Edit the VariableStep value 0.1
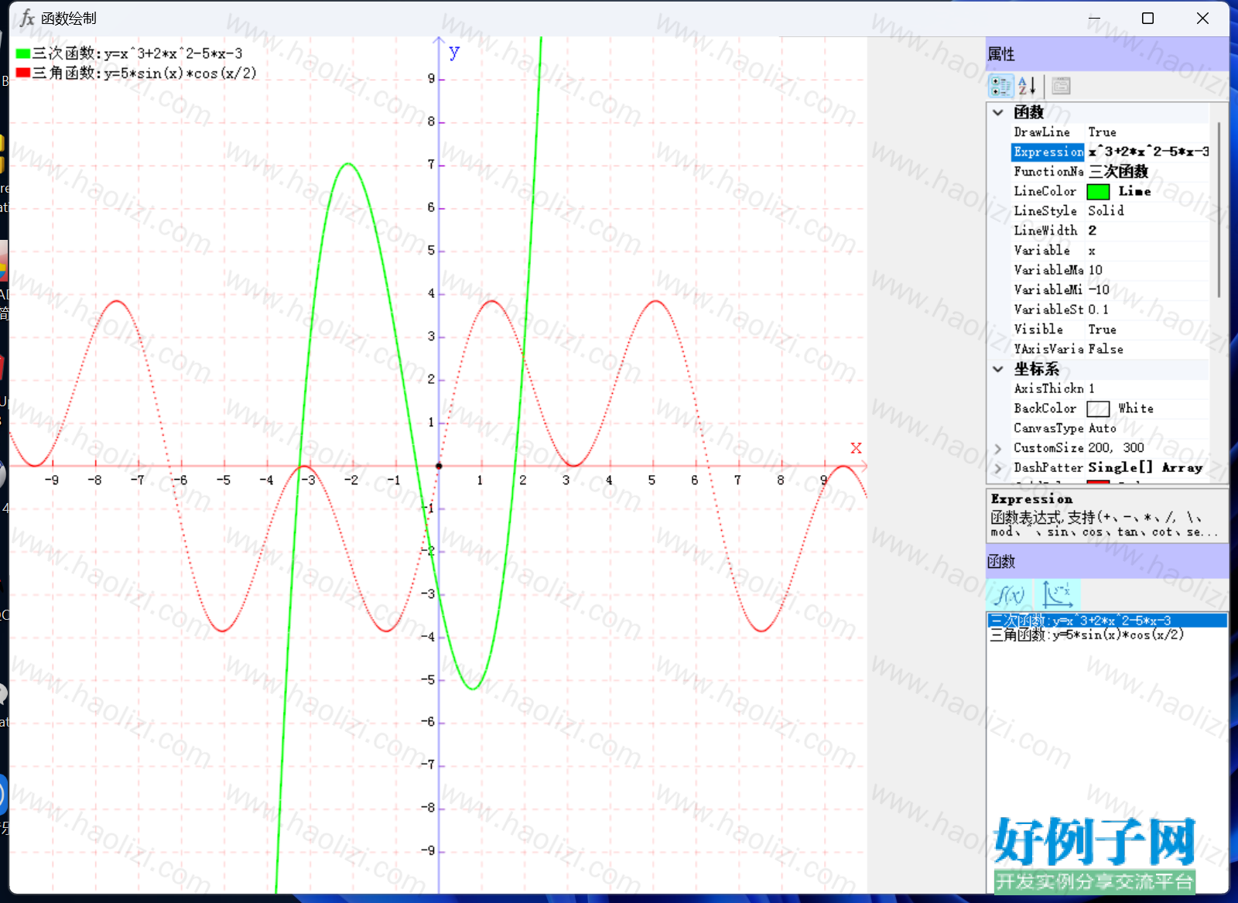 [x=1147, y=310]
